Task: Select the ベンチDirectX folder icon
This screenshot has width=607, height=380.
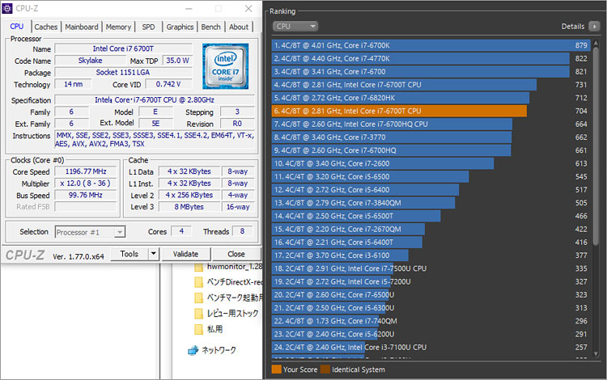Action: click(198, 282)
